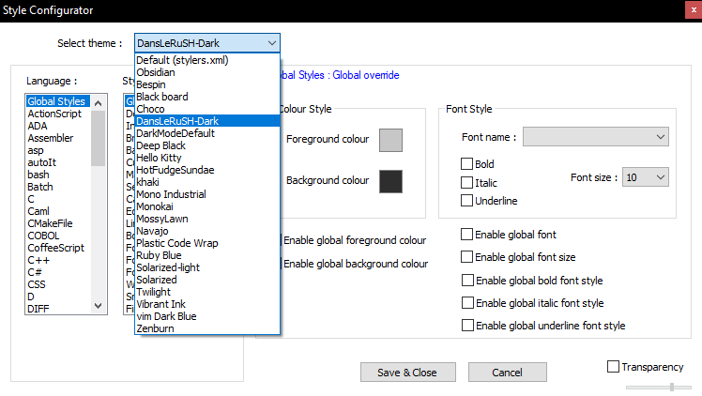
Task: Select C# language
Action: tap(58, 272)
